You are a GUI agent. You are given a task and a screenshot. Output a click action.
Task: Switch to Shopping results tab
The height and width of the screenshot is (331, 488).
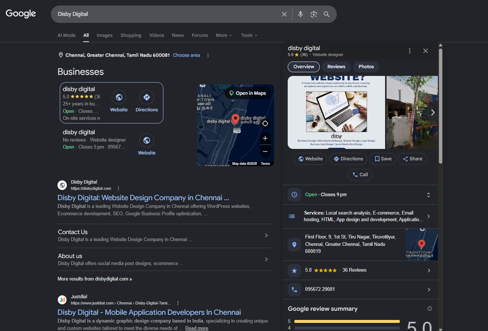[131, 35]
